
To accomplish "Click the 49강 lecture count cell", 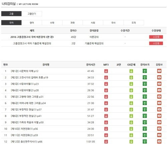I will (73, 37).
